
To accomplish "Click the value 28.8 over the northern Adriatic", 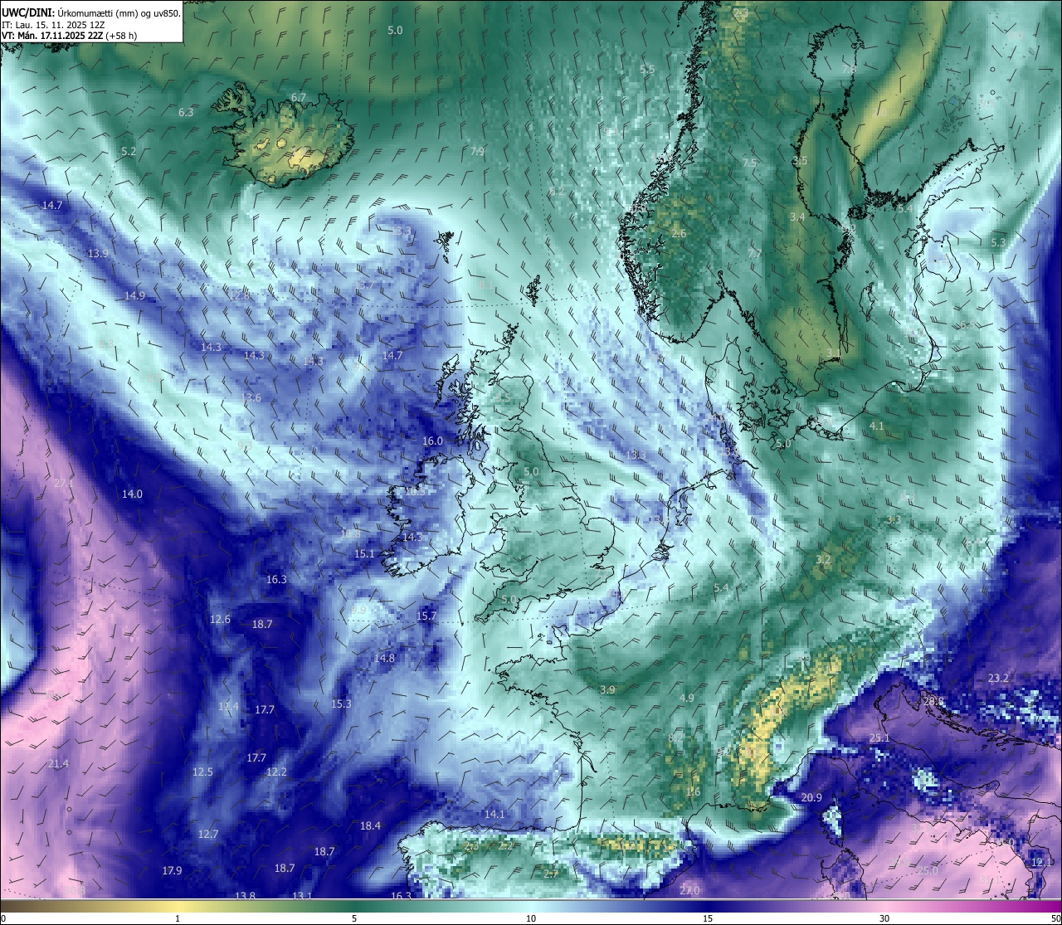I will (933, 701).
